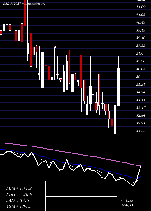This screenshot has width=151, height=211.
Task: Click the 39.79 price axis label
Action: 141,30
